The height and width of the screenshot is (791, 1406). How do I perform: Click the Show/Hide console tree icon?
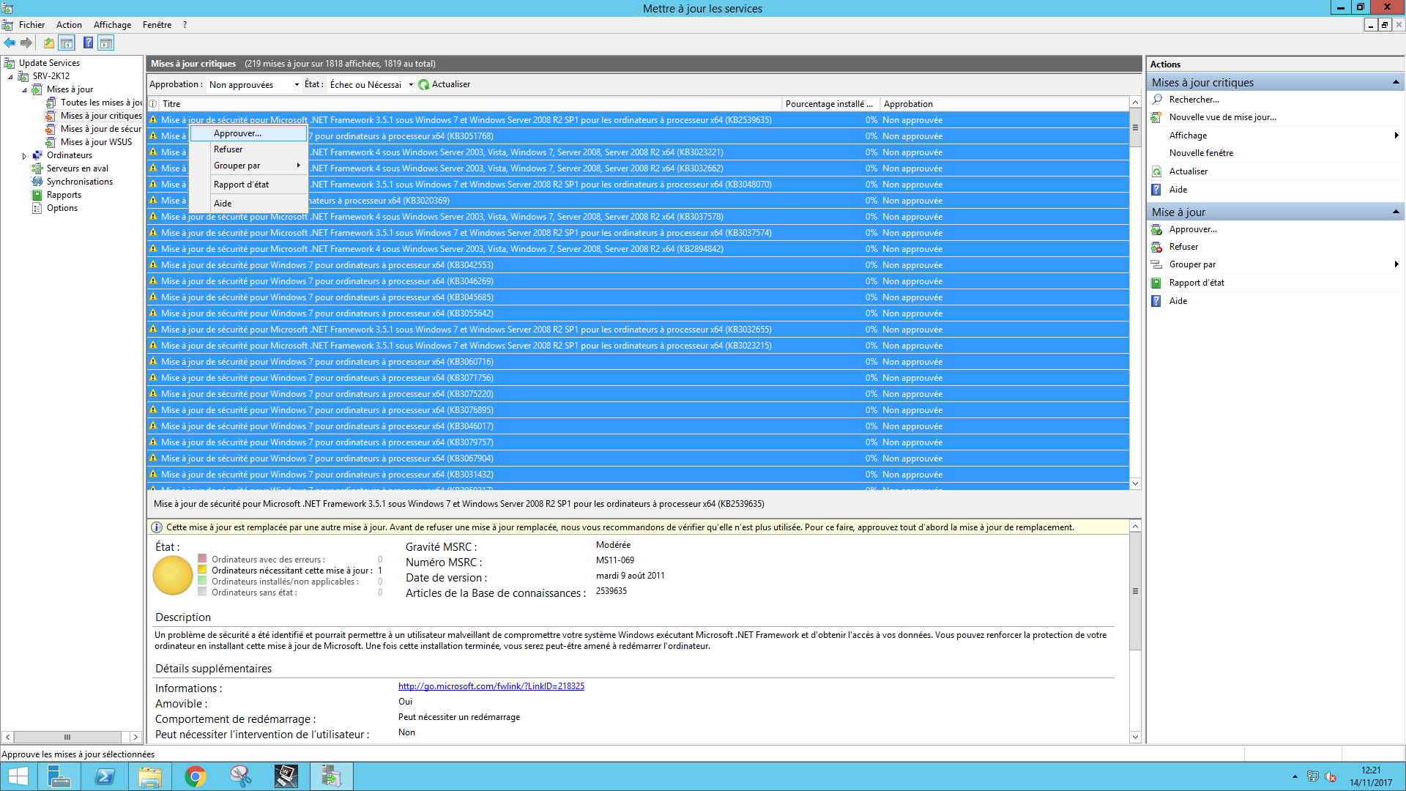point(67,43)
